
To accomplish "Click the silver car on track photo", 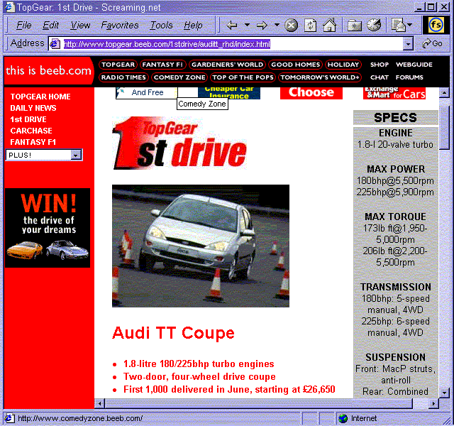I will [x=201, y=246].
